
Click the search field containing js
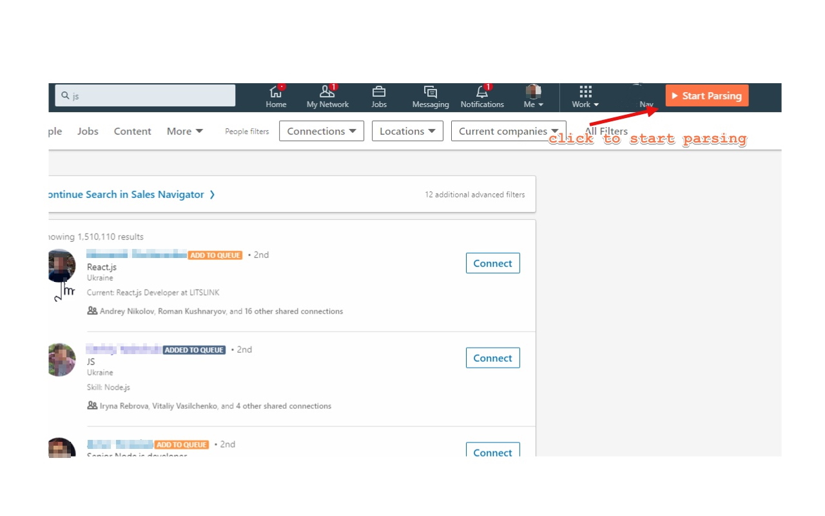[145, 95]
